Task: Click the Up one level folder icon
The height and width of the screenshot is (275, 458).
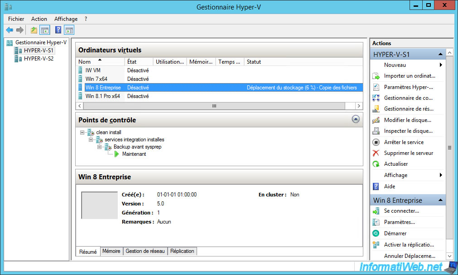Action: point(34,30)
